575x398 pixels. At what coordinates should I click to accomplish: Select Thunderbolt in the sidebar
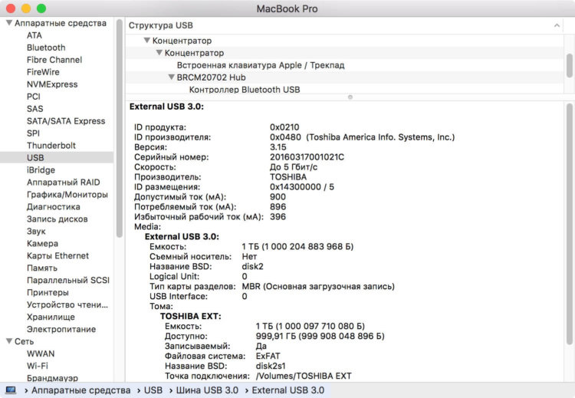pyautogui.click(x=51, y=145)
